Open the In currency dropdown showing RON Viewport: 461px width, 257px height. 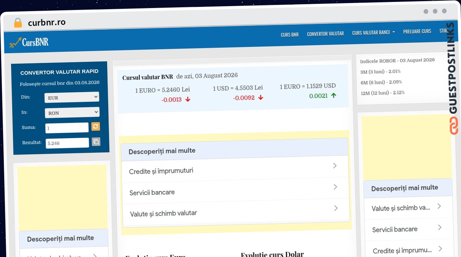(72, 113)
